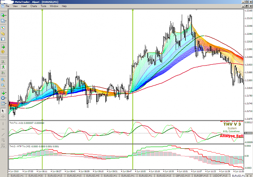The image size is (253, 177).
Task: Open the Indicators list icon
Action: pyautogui.click(x=2, y=93)
